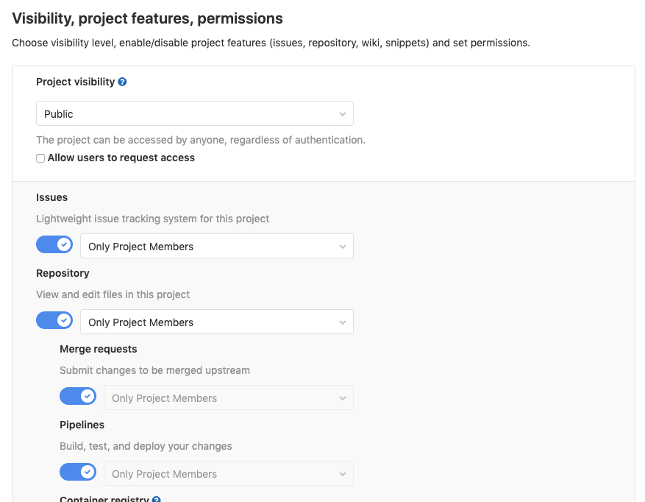Click the Project visibility help icon
Viewport: 645px width, 502px height.
[122, 82]
